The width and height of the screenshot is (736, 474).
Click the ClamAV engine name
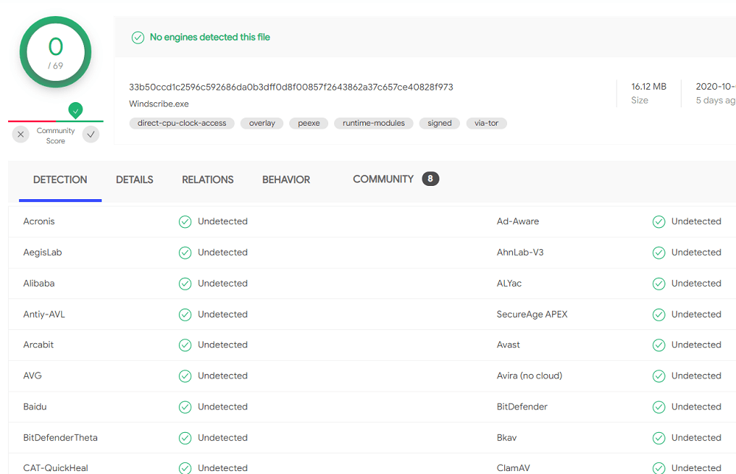(x=514, y=468)
